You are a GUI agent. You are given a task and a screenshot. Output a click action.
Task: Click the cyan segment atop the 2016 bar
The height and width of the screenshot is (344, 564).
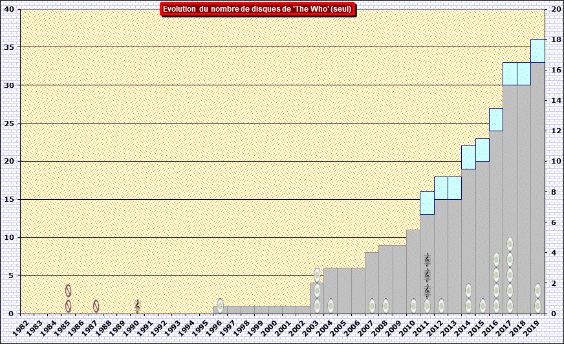(496, 120)
